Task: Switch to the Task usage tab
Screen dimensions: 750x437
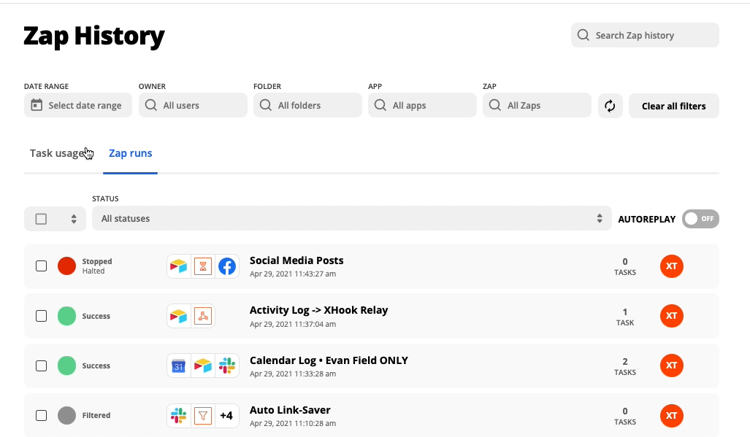Action: [58, 153]
